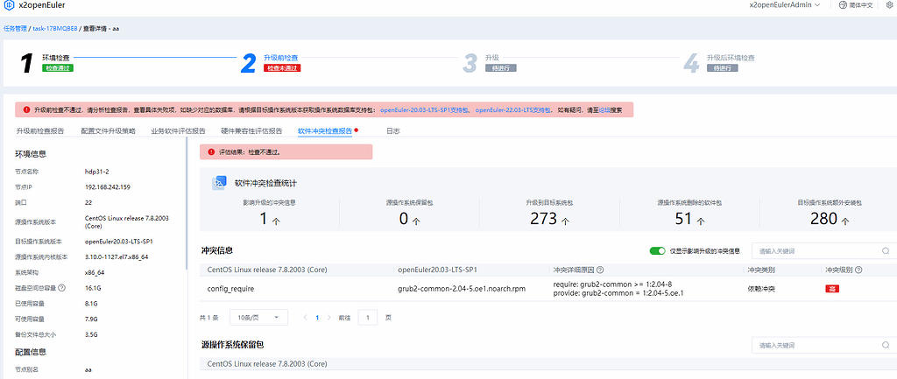The width and height of the screenshot is (897, 379).
Task: Toggle 仅显示影响升级的冲突信息 switch
Action: (x=658, y=250)
